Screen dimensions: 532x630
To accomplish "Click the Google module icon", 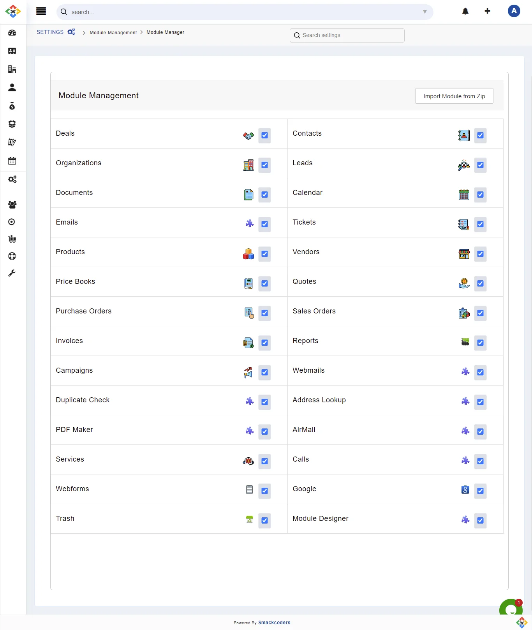I will pyautogui.click(x=465, y=490).
